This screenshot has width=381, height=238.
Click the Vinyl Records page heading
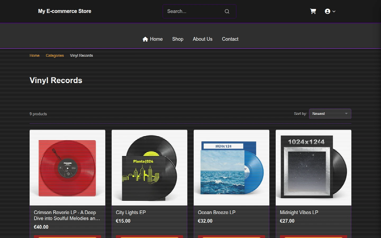pyautogui.click(x=56, y=80)
